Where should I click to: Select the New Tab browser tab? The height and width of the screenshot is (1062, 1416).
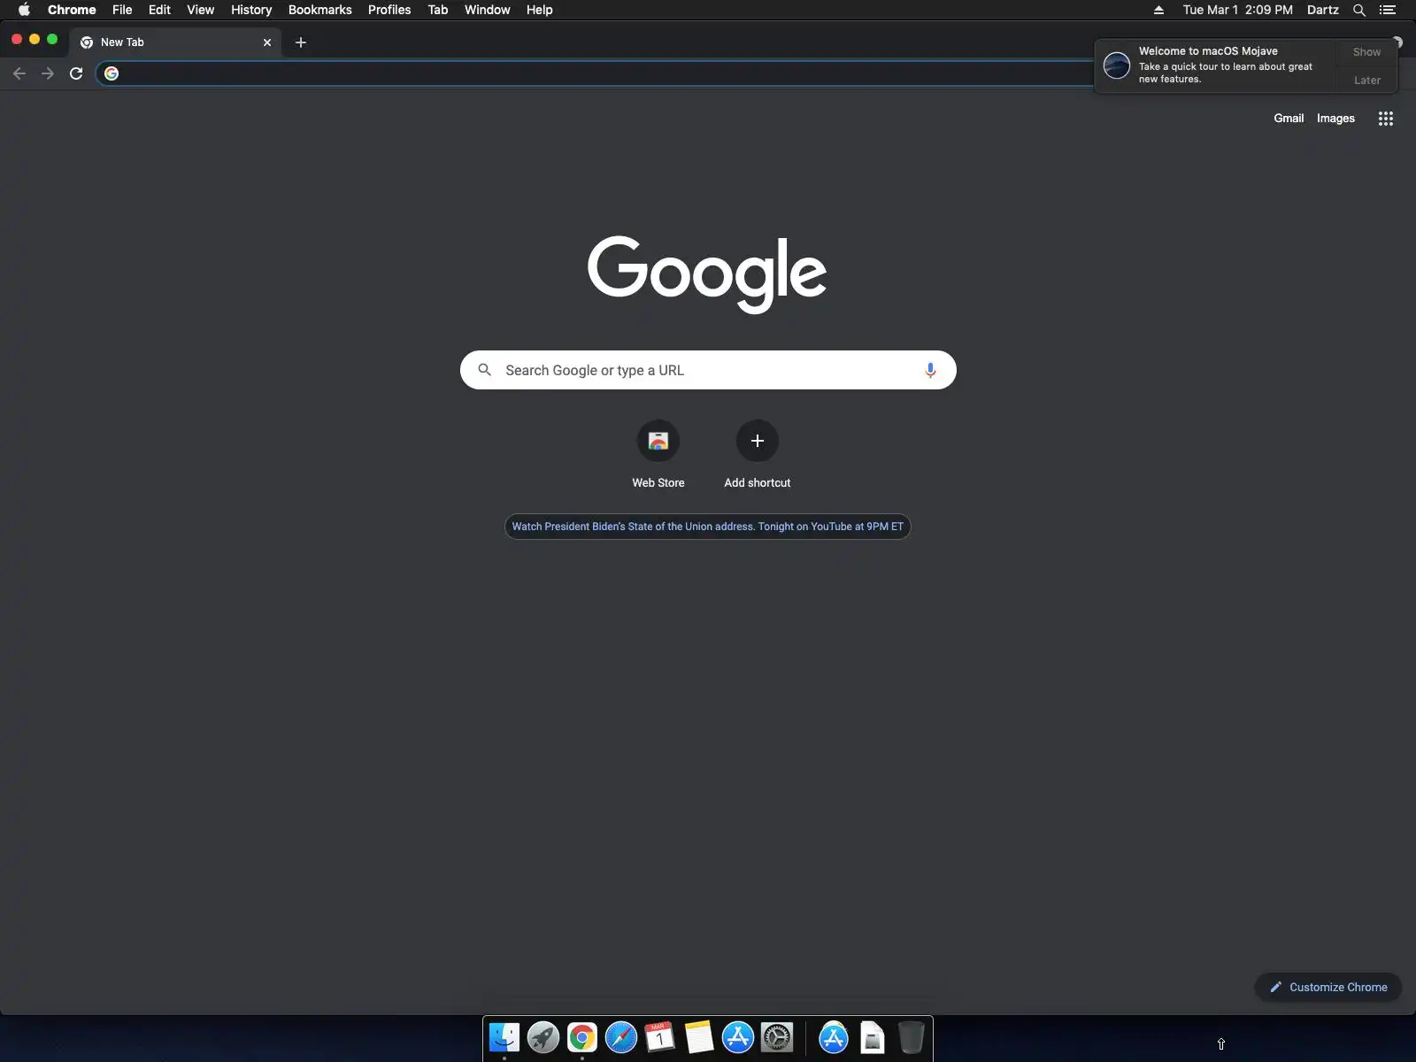(x=175, y=42)
